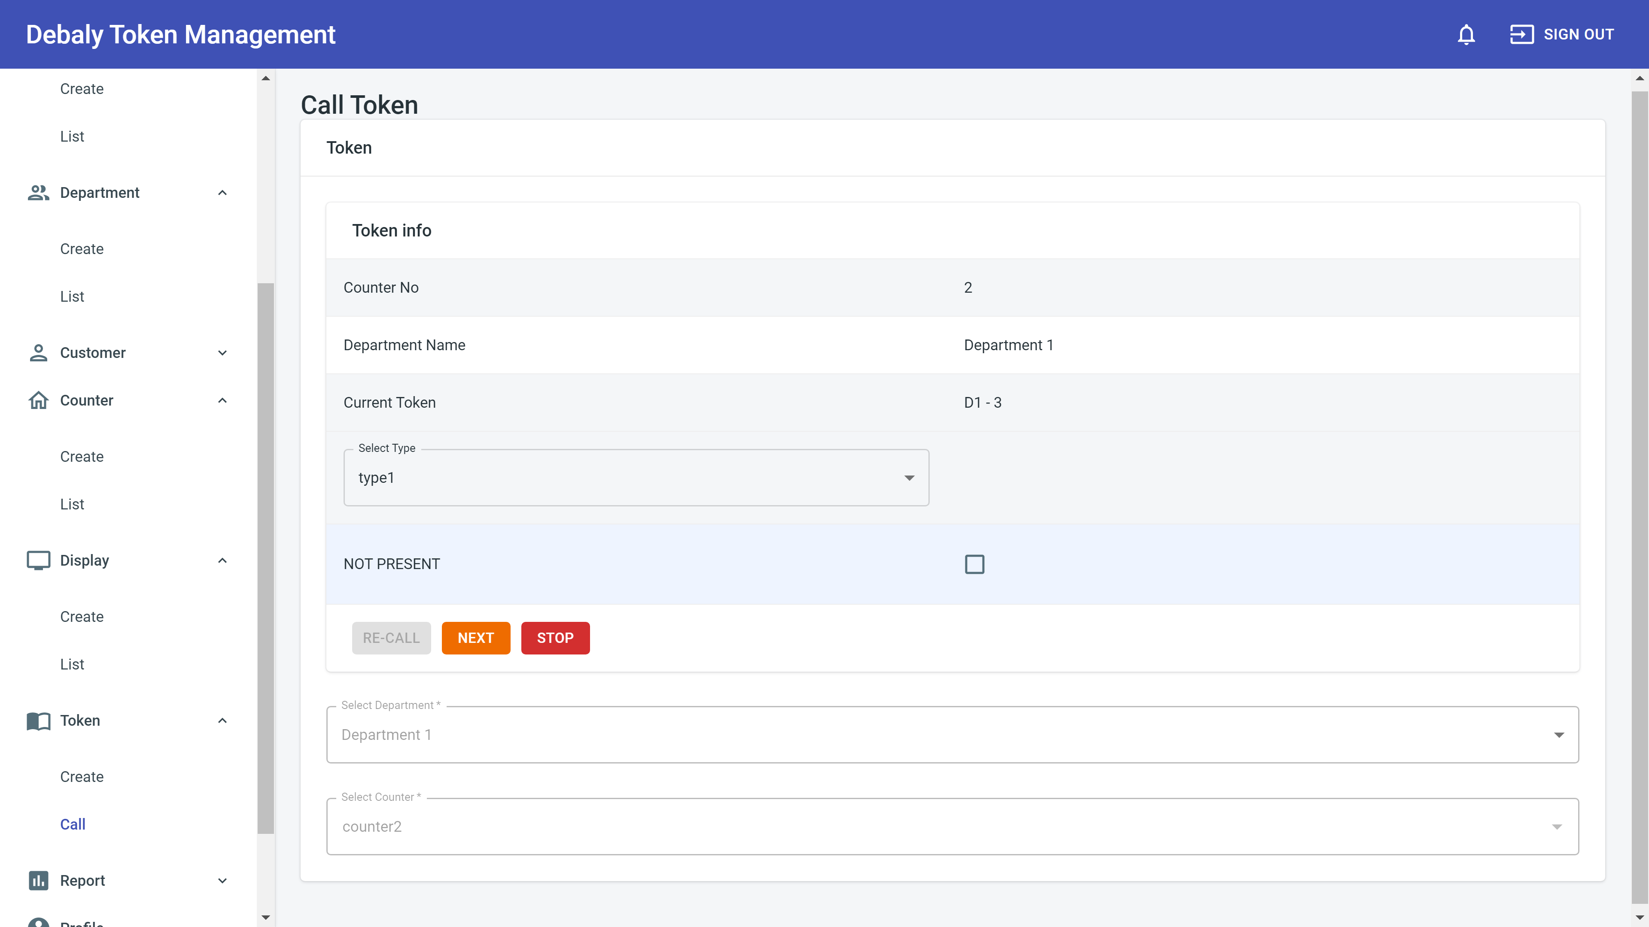Image resolution: width=1649 pixels, height=927 pixels.
Task: Click the Department people icon
Action: (38, 193)
